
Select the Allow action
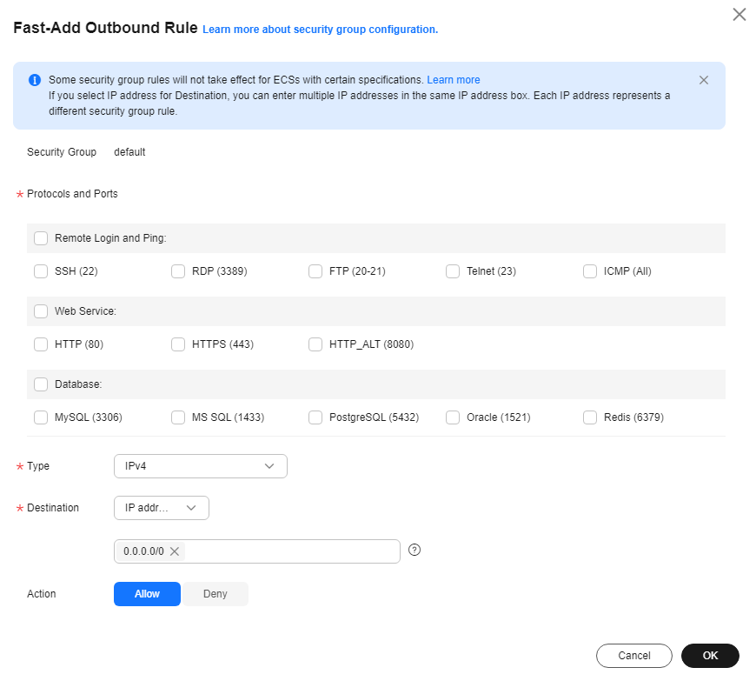pyautogui.click(x=147, y=594)
